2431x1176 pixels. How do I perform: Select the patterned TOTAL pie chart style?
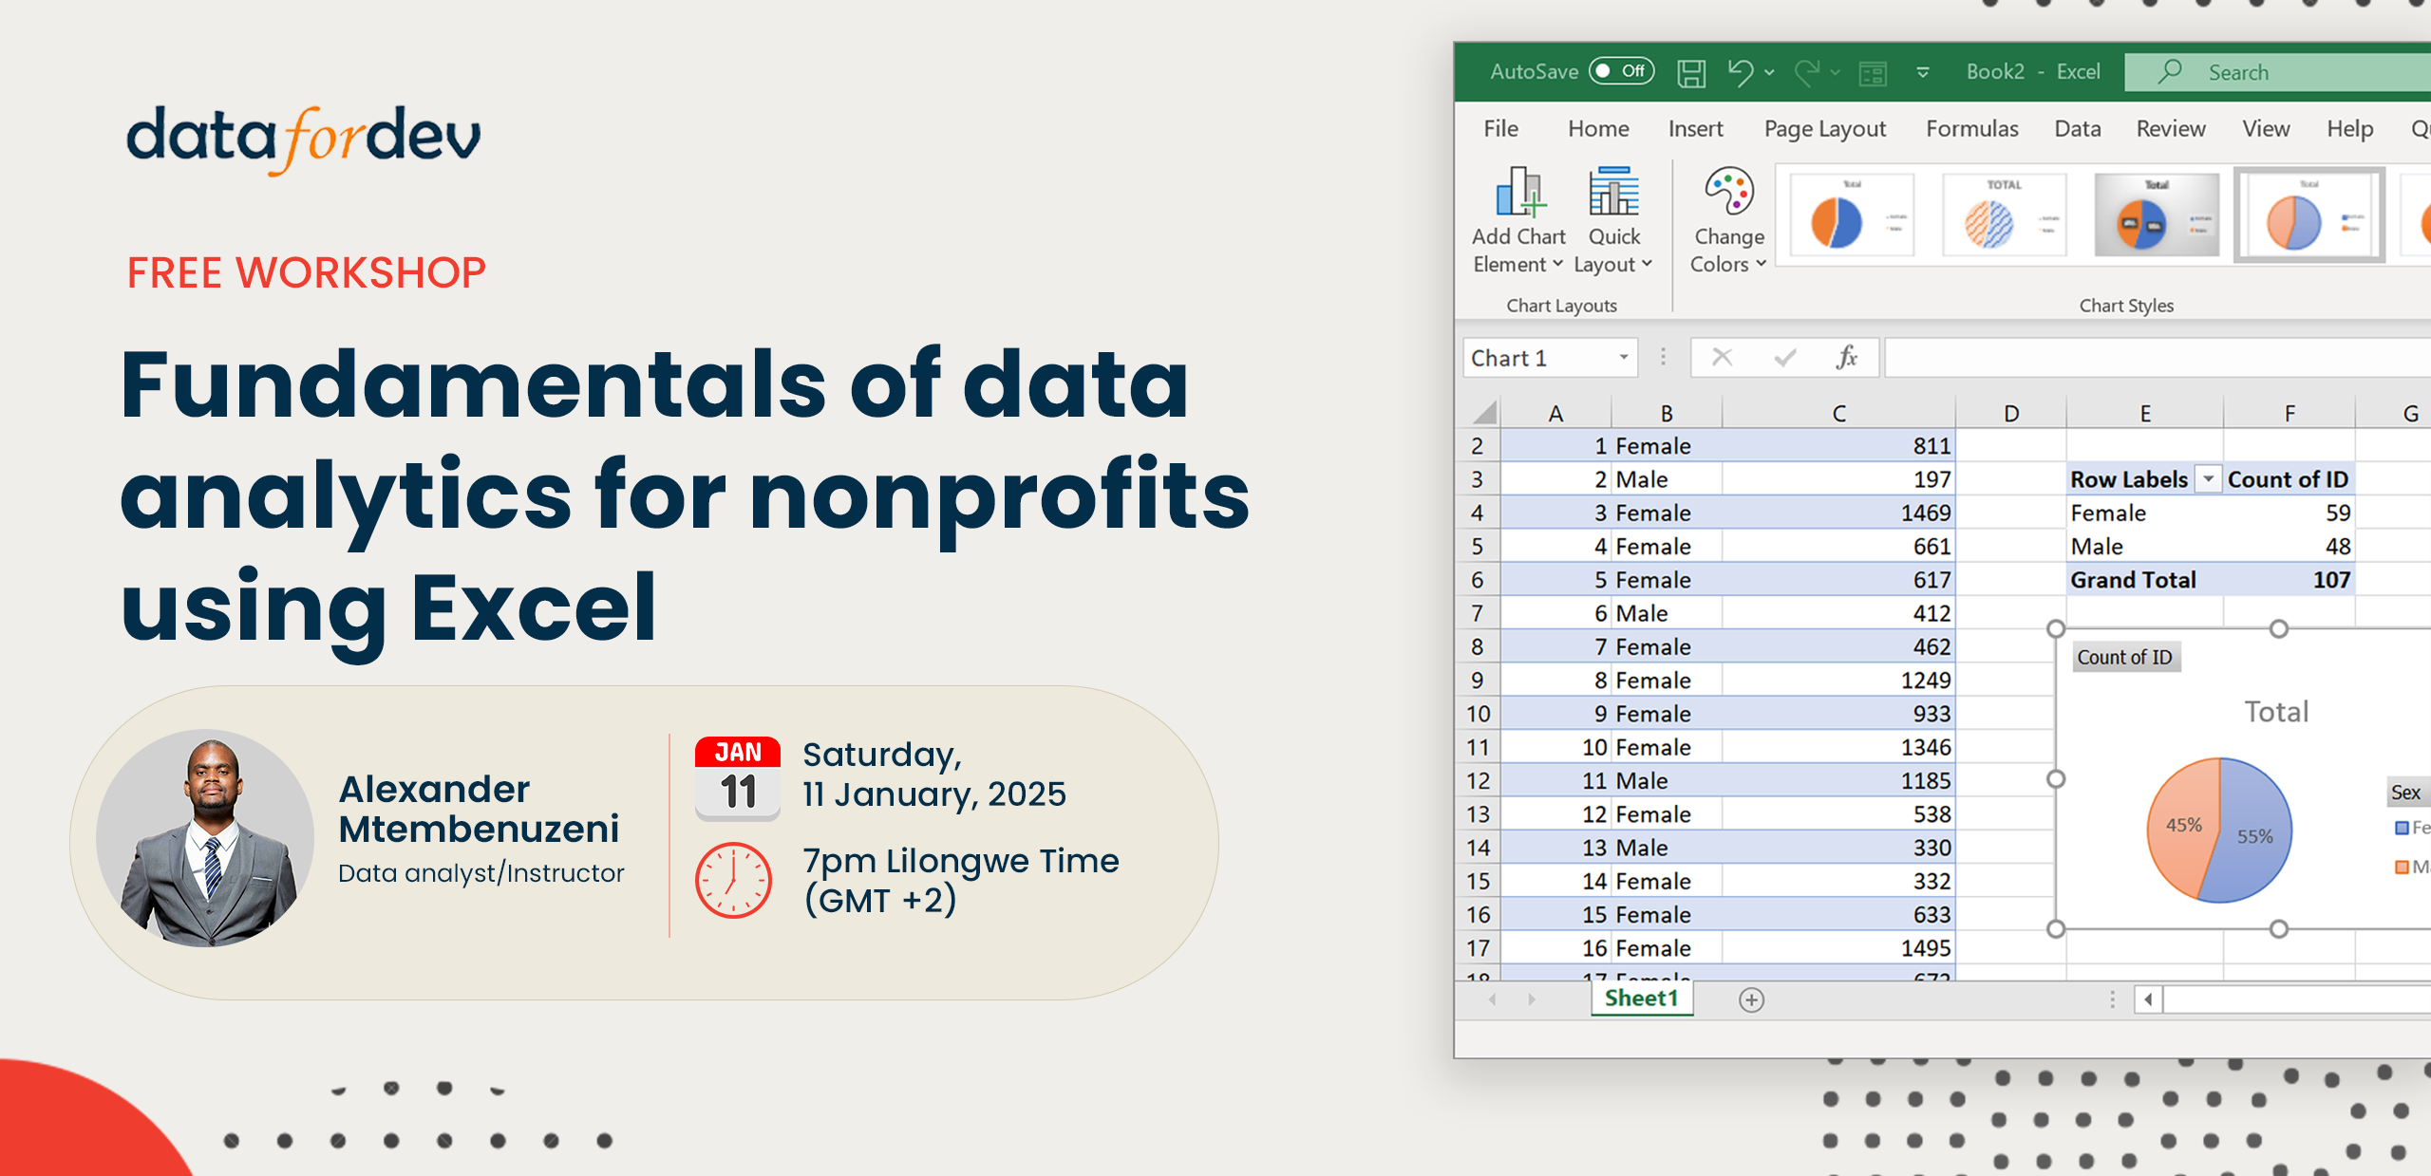[x=2007, y=214]
